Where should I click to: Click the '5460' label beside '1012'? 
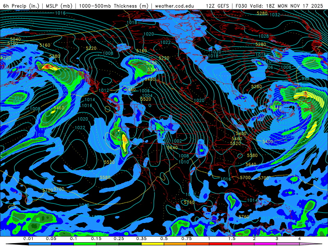[x=130, y=89]
